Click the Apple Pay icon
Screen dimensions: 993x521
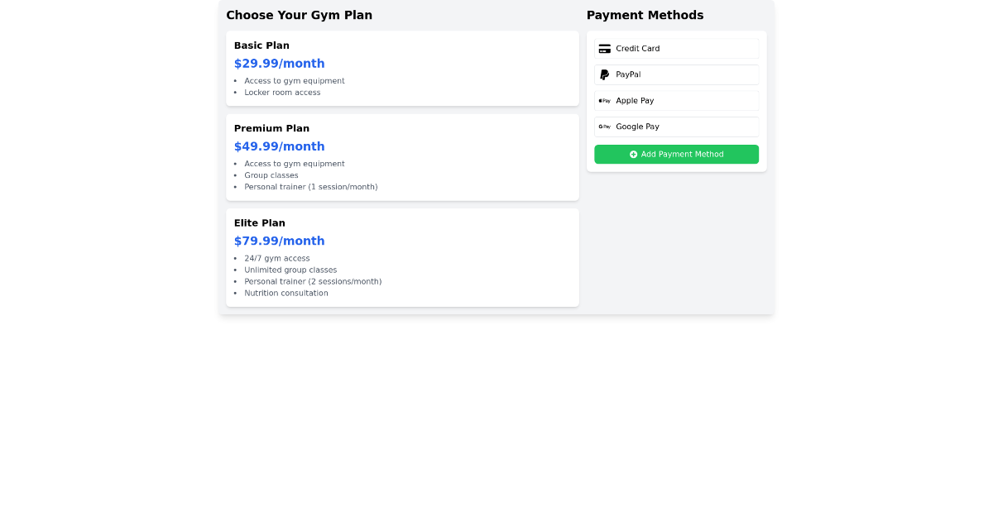(x=605, y=100)
